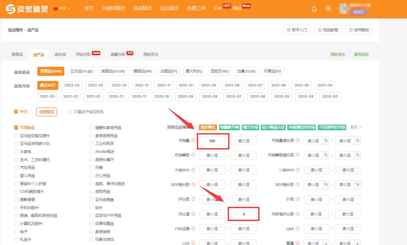Check the 大家电 category

point(16,151)
